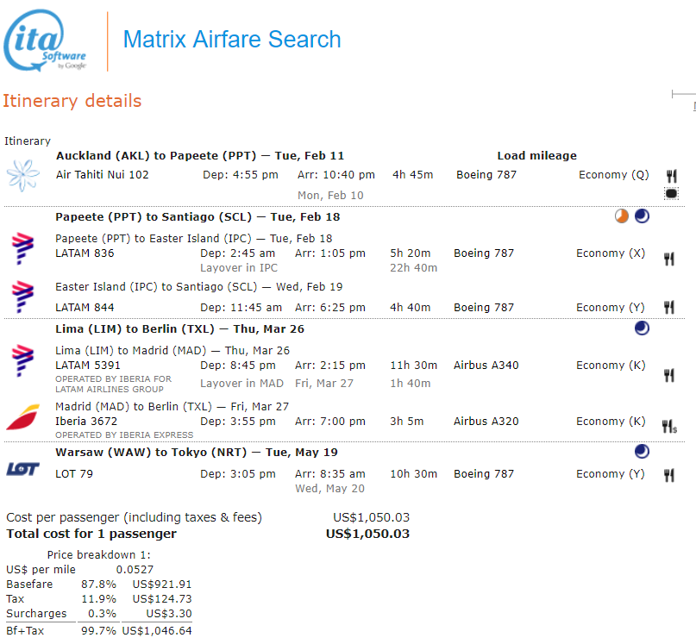Click the Layover in MAD label

241,384
